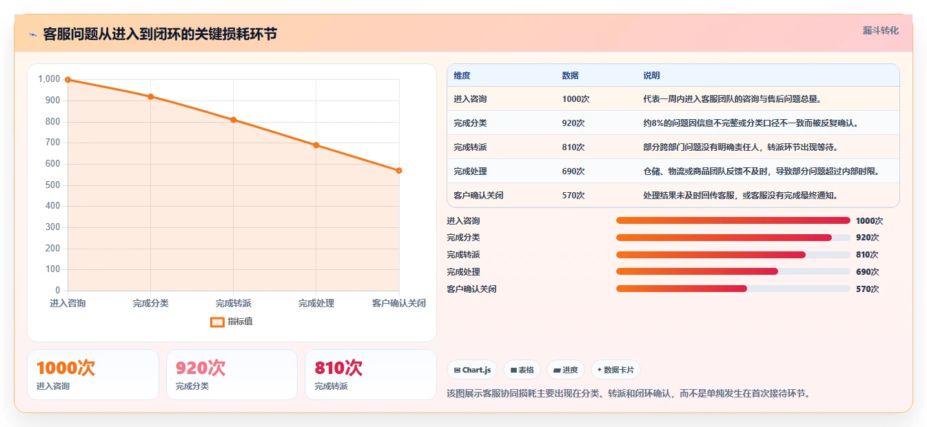Click the 570次 value in the table

pos(573,196)
